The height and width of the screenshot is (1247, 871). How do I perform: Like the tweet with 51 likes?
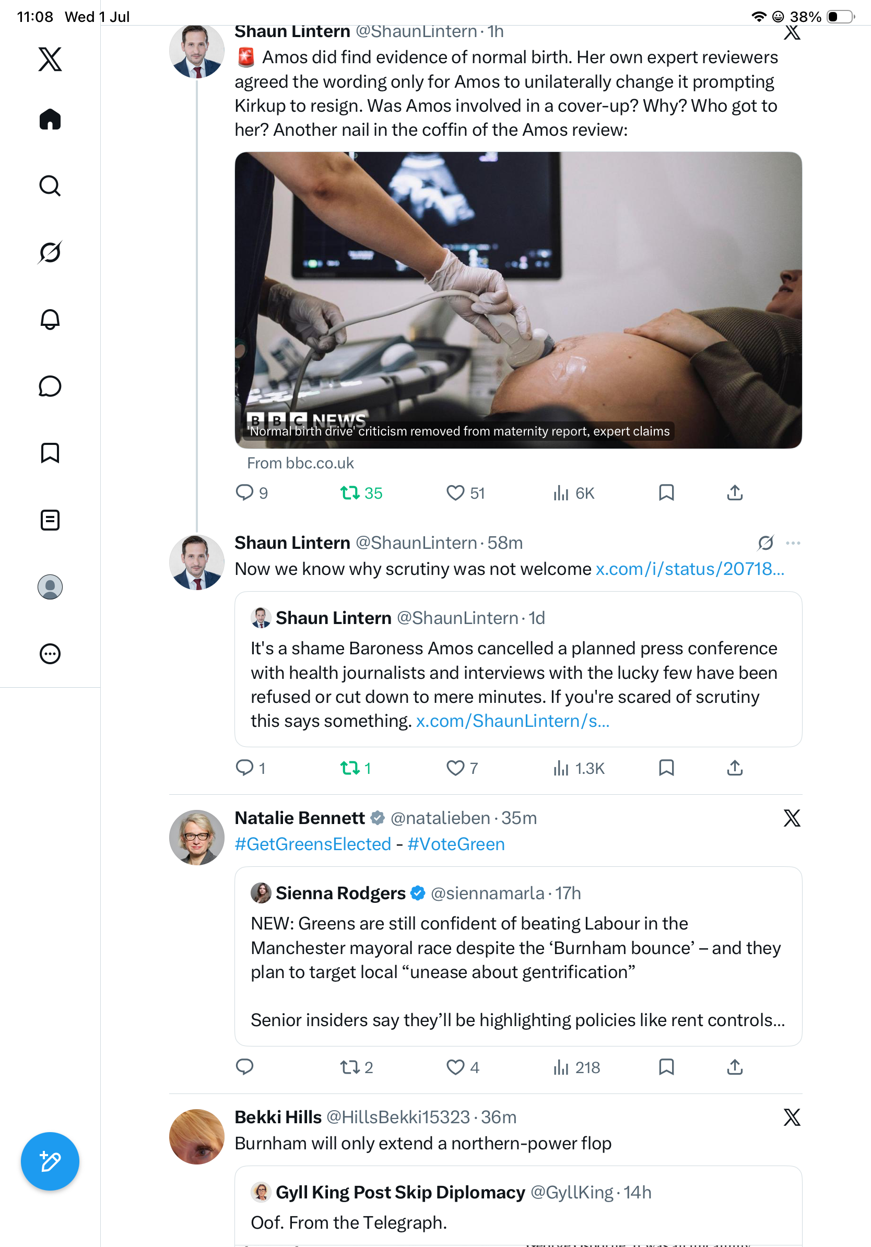click(x=465, y=493)
